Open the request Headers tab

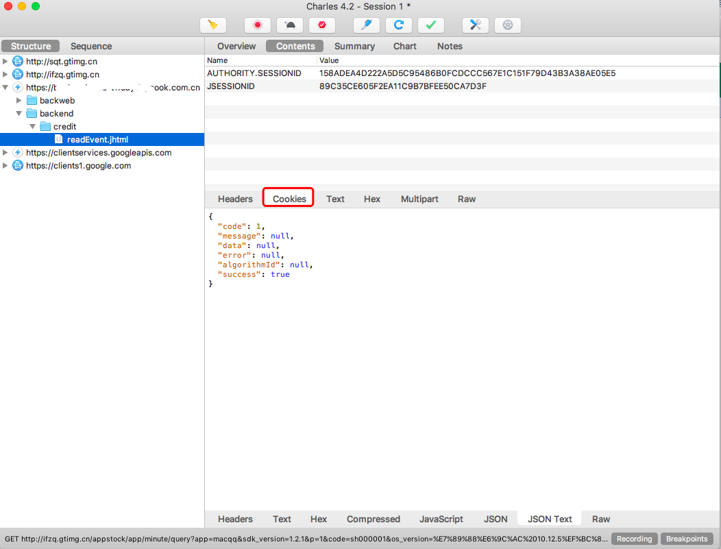tap(235, 199)
